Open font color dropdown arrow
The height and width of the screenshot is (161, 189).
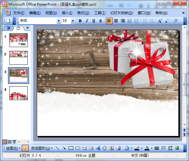point(152,148)
